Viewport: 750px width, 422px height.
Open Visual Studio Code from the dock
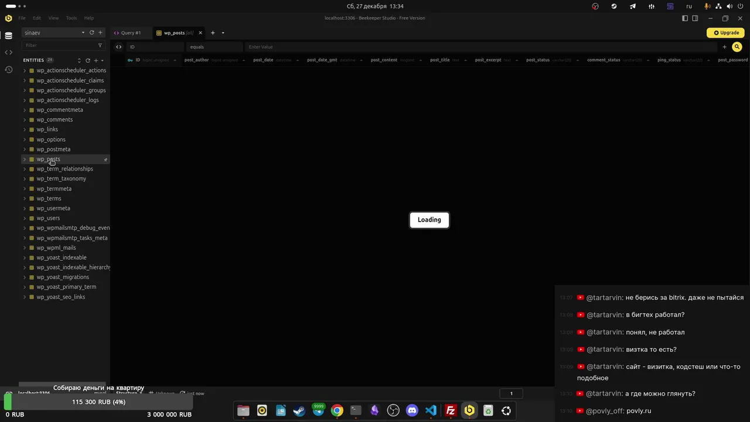pyautogui.click(x=431, y=411)
